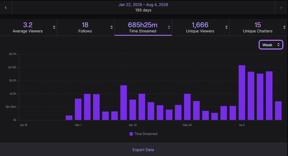The width and height of the screenshot is (288, 156).
Task: Open metric selector arrows beside Follows
Action: pos(111,28)
